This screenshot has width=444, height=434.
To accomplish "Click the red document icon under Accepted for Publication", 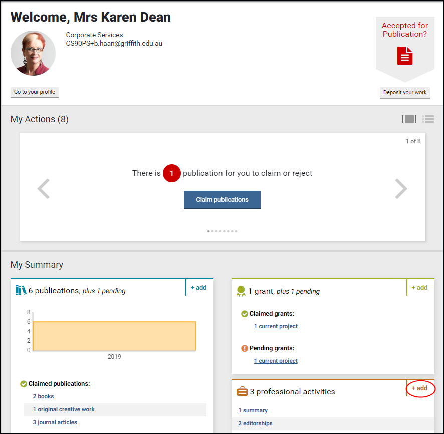I will pos(405,56).
